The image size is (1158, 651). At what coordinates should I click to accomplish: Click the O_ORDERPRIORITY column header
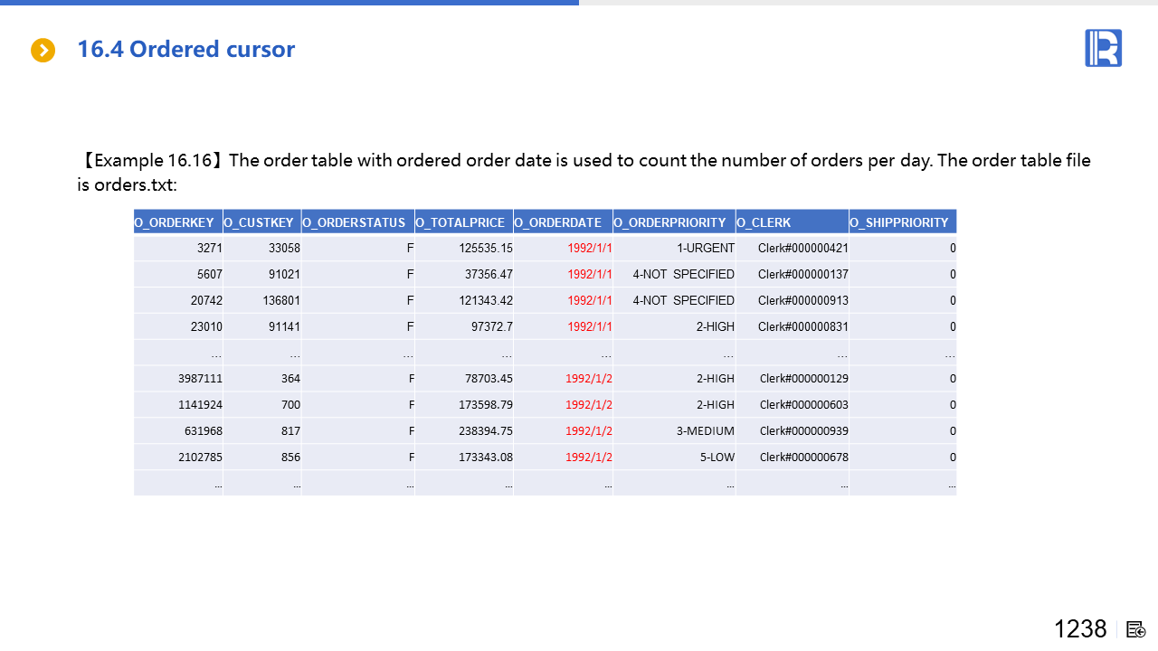(x=673, y=222)
